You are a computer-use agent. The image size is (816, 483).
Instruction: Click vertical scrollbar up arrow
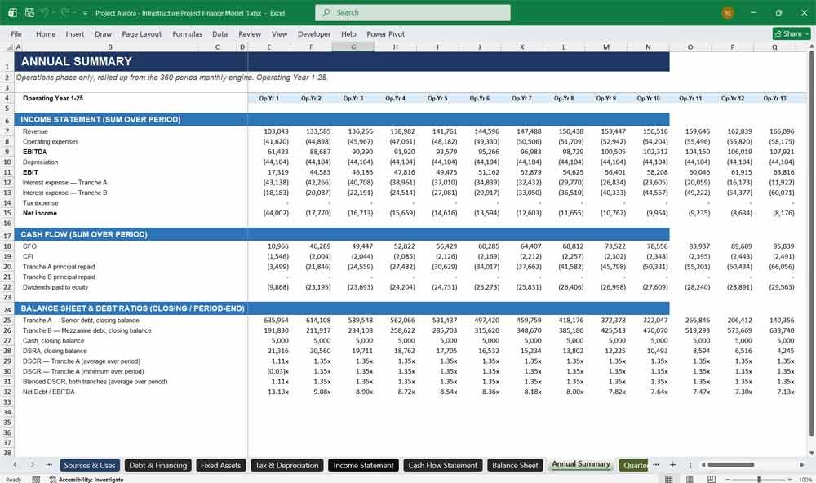point(811,47)
